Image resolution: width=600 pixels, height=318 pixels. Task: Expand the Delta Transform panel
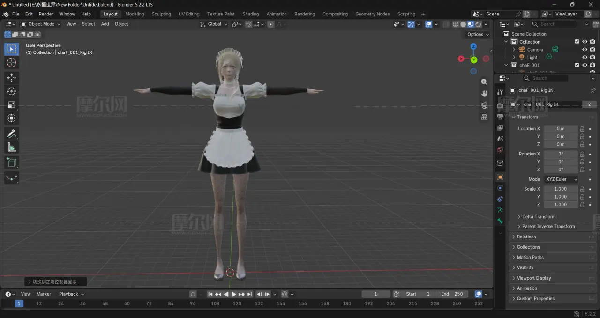coord(539,217)
